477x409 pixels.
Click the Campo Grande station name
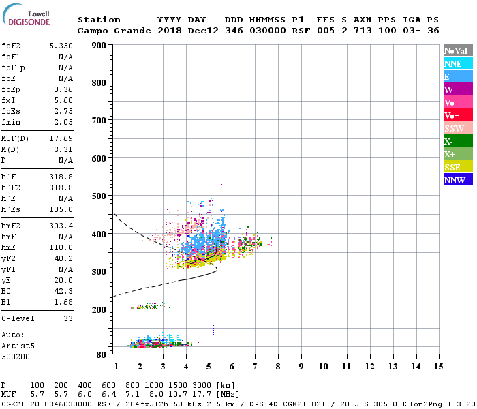point(114,31)
